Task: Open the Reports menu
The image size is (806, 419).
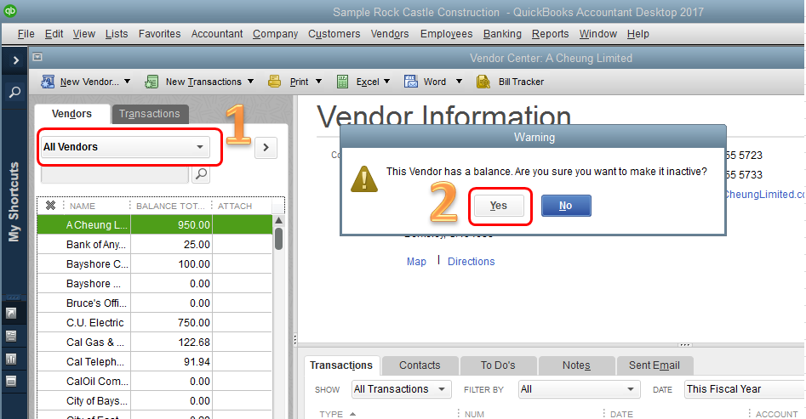Action: 551,34
